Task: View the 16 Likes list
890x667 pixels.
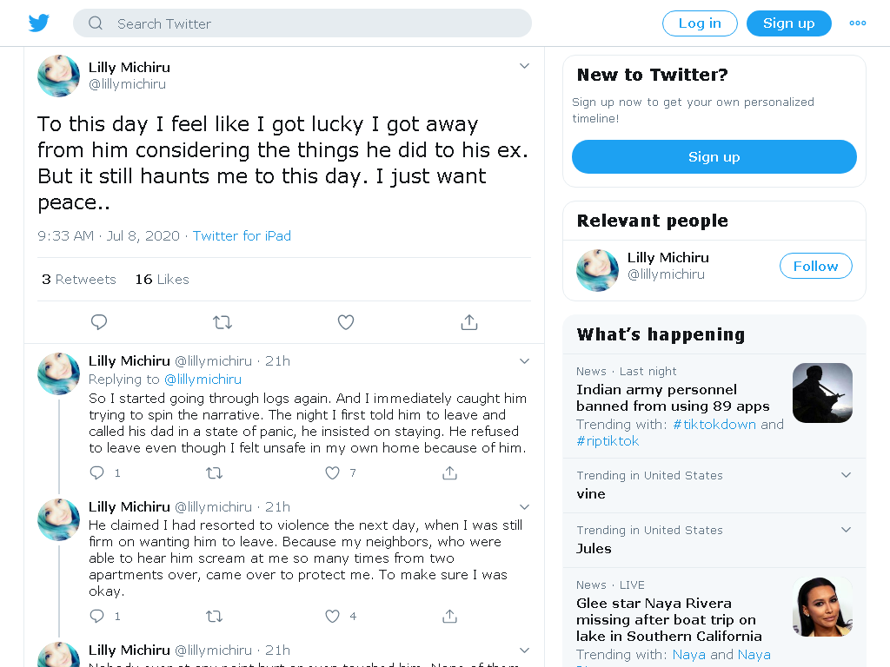Action: pos(162,279)
